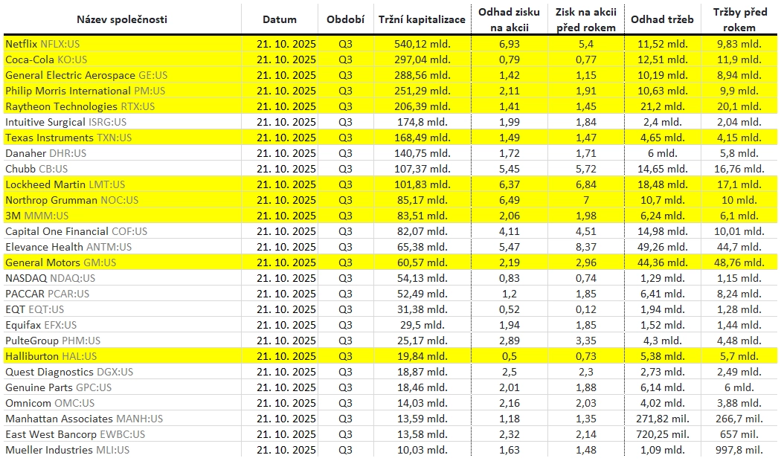This screenshot has width=781, height=461.
Task: Click the 'Tržby před rokem' header
Action: 739,19
